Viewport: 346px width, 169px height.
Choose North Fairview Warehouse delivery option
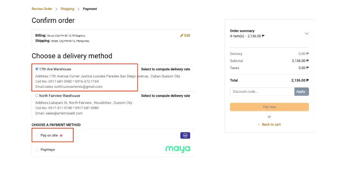point(37,96)
